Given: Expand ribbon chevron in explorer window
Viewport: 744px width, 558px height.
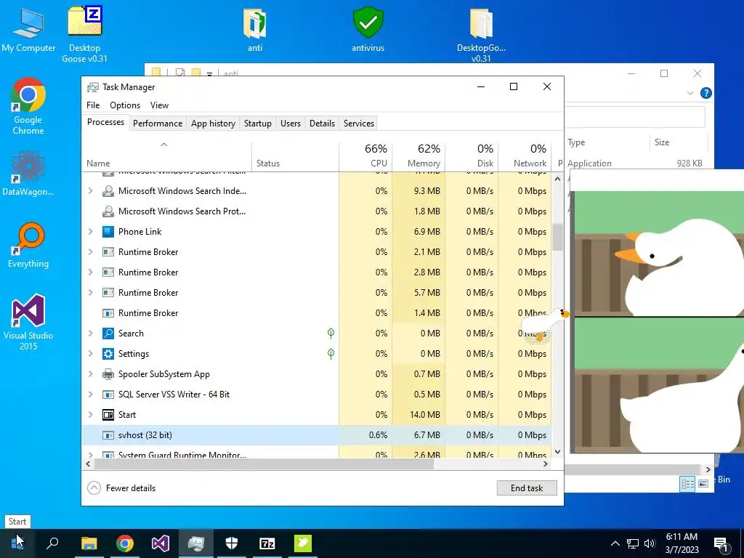Looking at the screenshot, I should pos(690,94).
